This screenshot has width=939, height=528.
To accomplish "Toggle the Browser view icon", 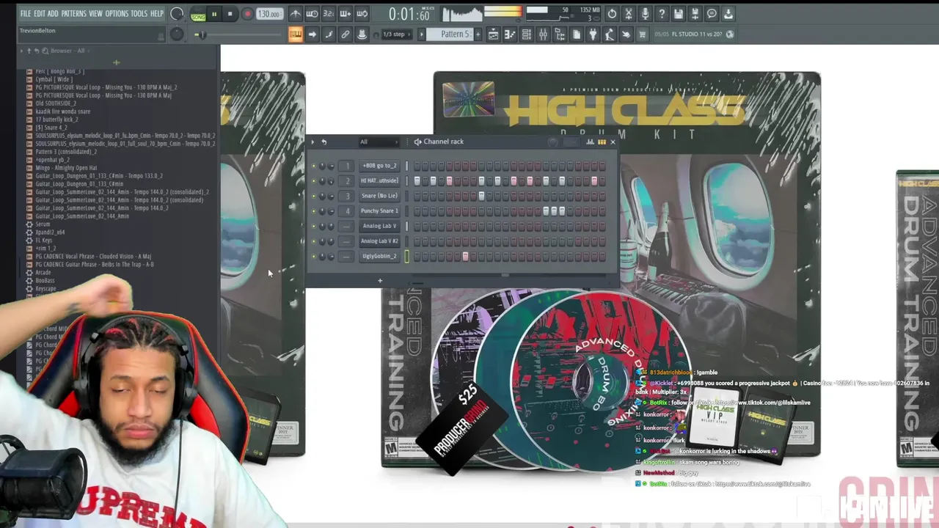I will pyautogui.click(x=560, y=34).
